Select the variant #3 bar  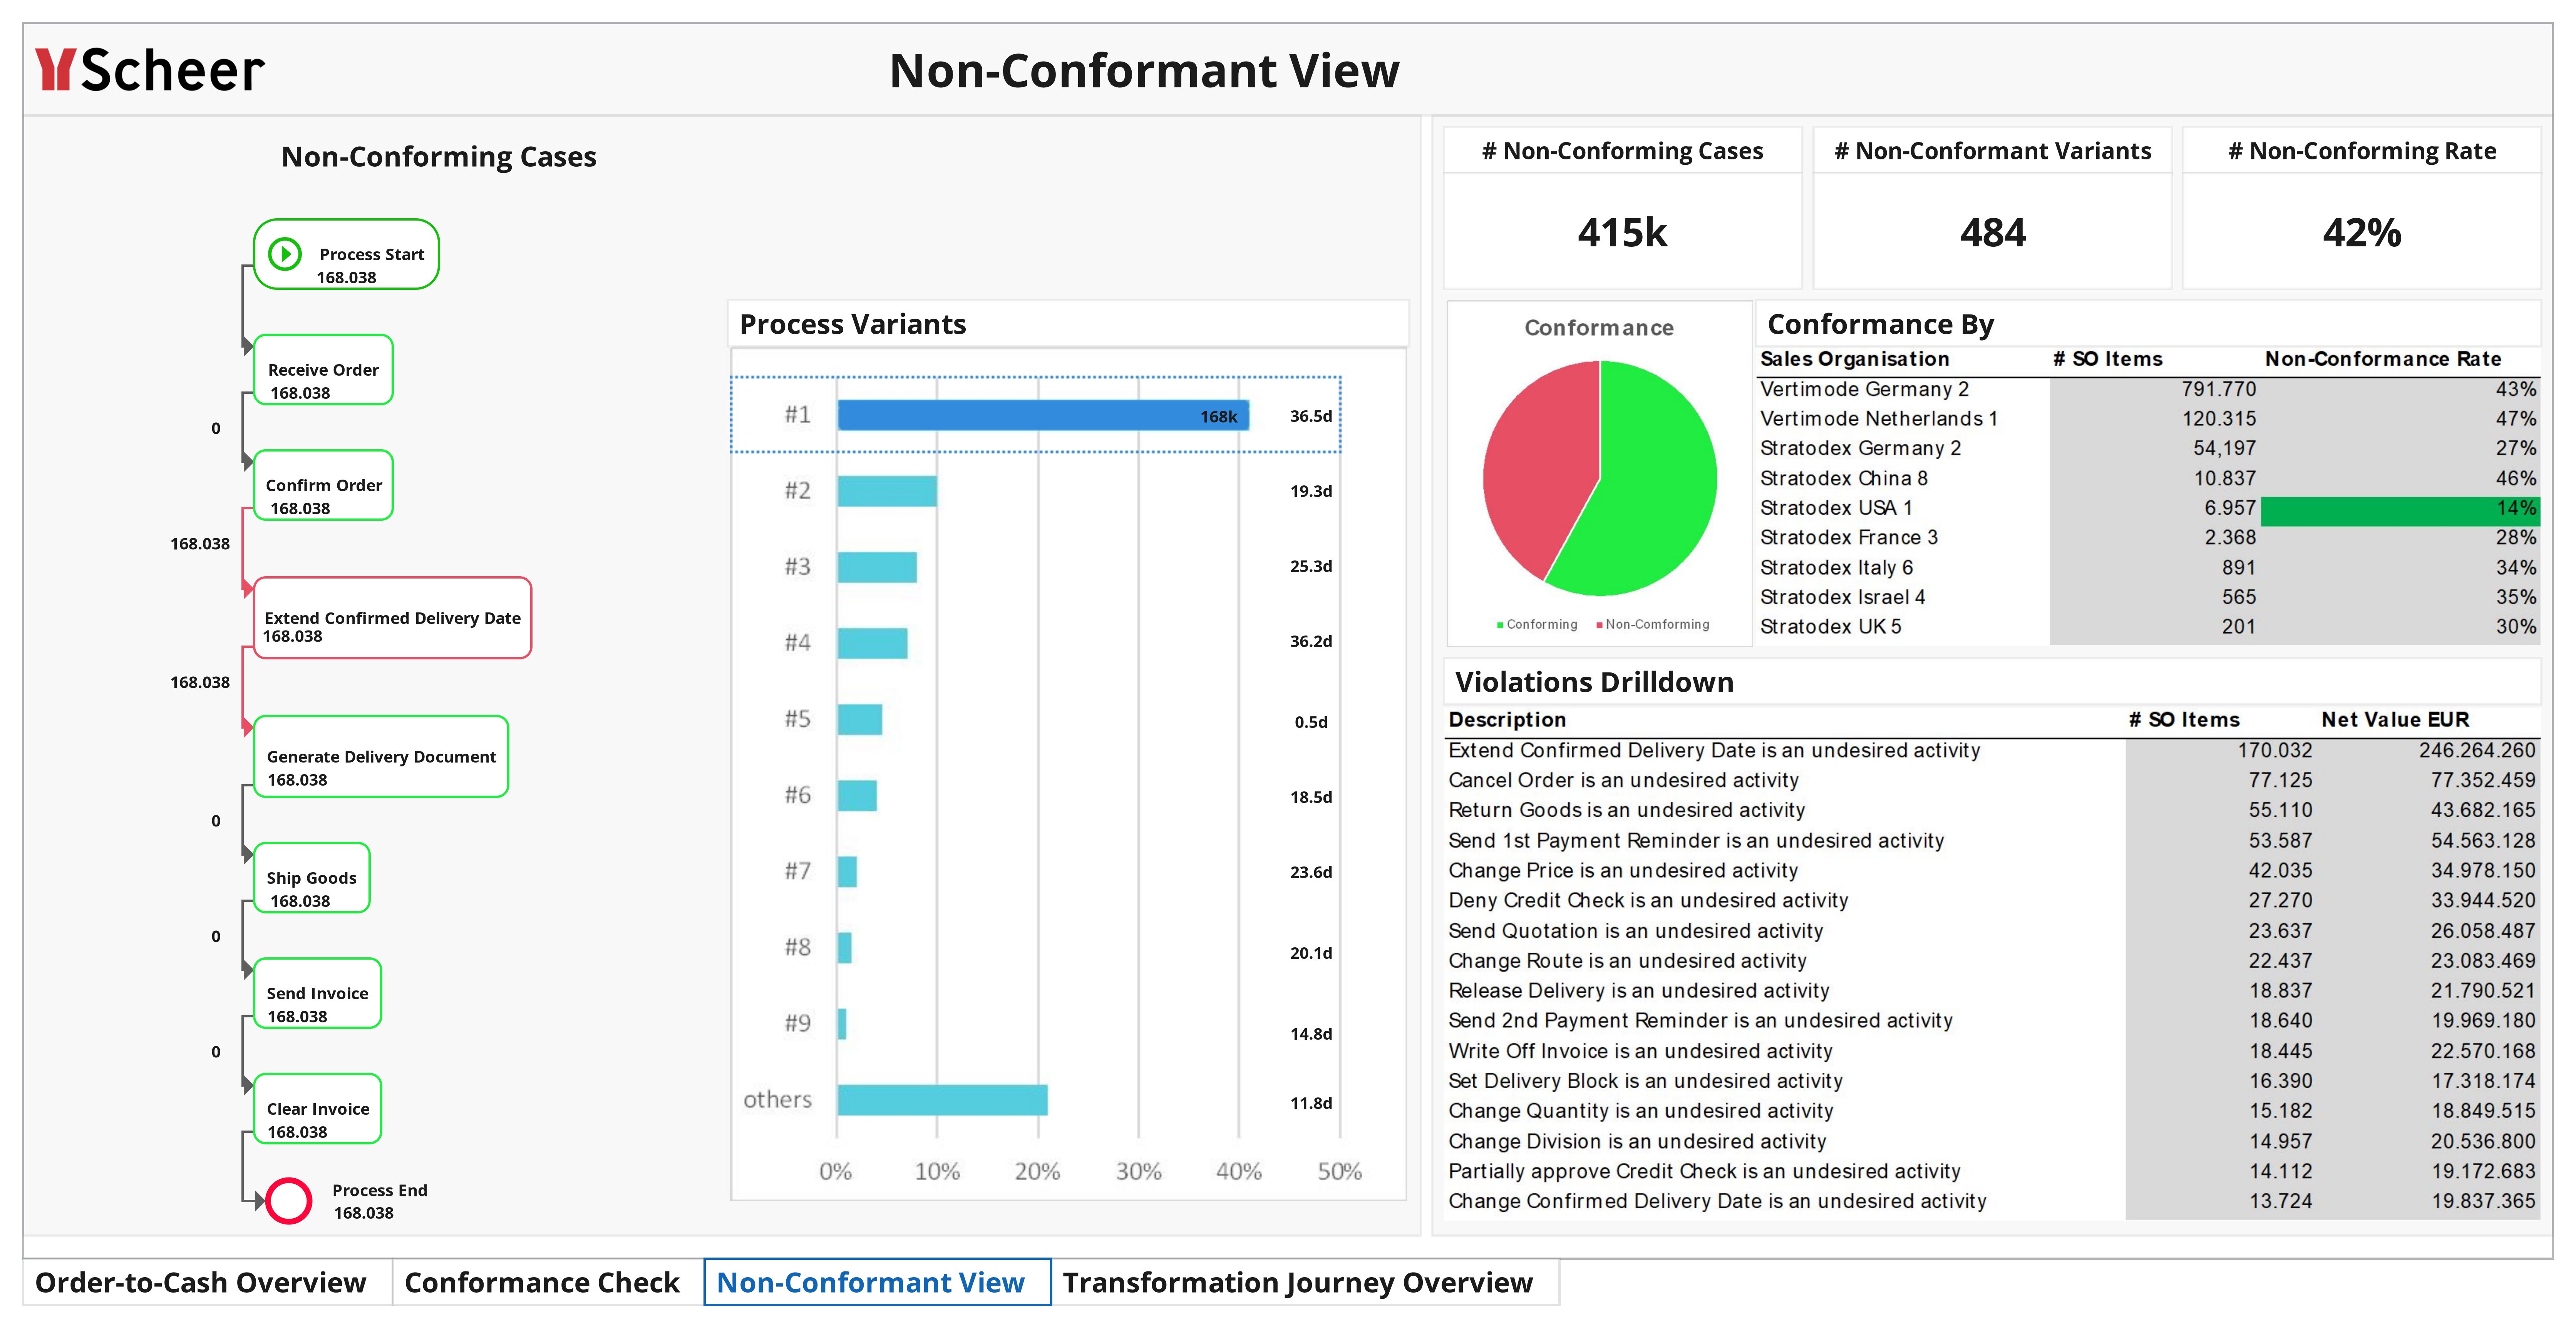click(x=877, y=567)
